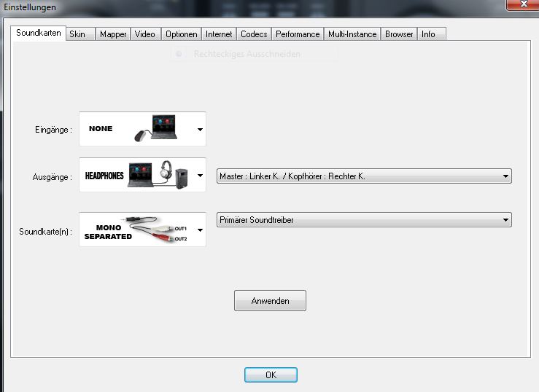Switch to the Skin tab

(x=80, y=34)
